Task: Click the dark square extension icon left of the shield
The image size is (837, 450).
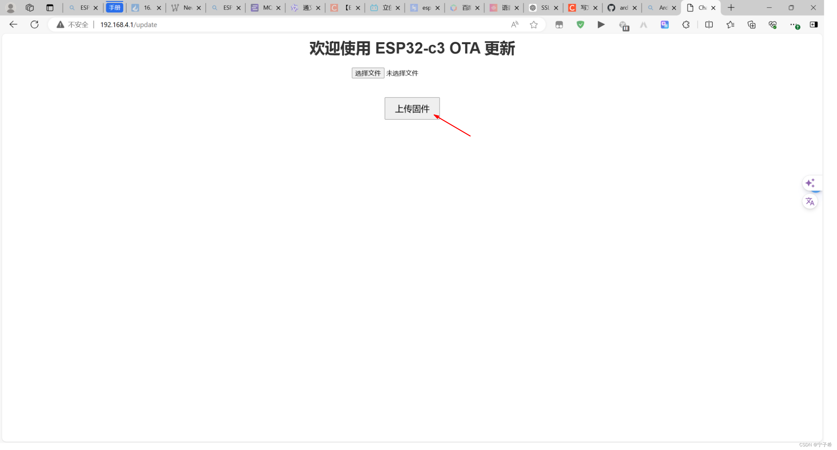Action: 559,25
